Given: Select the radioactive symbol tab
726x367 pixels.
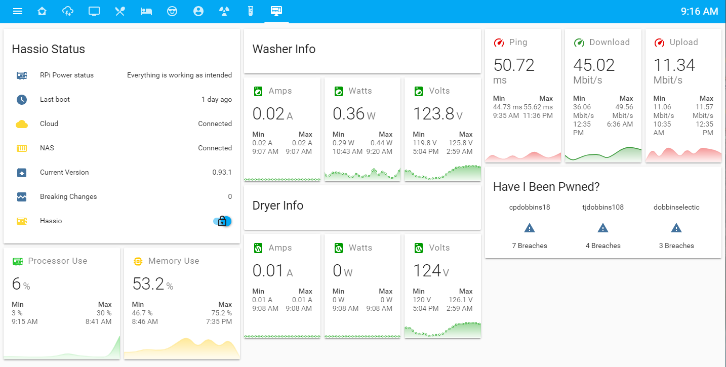Looking at the screenshot, I should 224,11.
